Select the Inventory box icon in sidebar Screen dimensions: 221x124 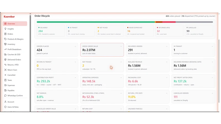click(5, 44)
